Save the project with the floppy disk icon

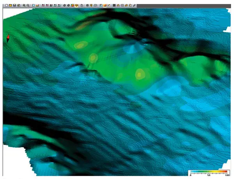[x=14, y=5]
